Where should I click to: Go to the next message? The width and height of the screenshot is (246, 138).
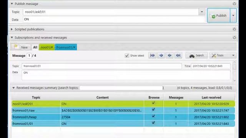[x=170, y=55]
